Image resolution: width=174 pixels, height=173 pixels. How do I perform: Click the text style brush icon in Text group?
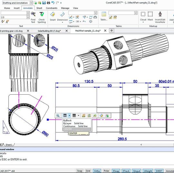[x=7, y=22]
